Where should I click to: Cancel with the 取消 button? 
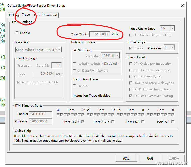pyautogui.click(x=150, y=158)
